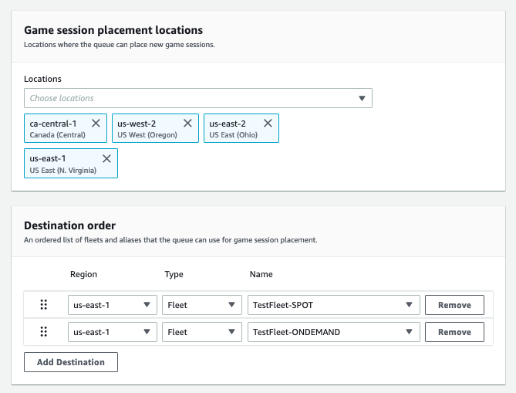Screen dimensions: 516x393
Task: Remove the TestFleet-SPOT destination
Action: [x=454, y=305]
